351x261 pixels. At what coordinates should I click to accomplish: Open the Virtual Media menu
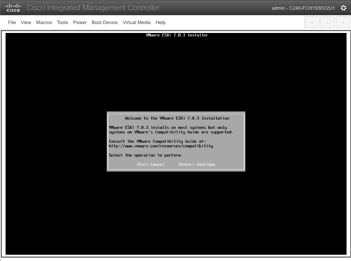[x=136, y=22]
